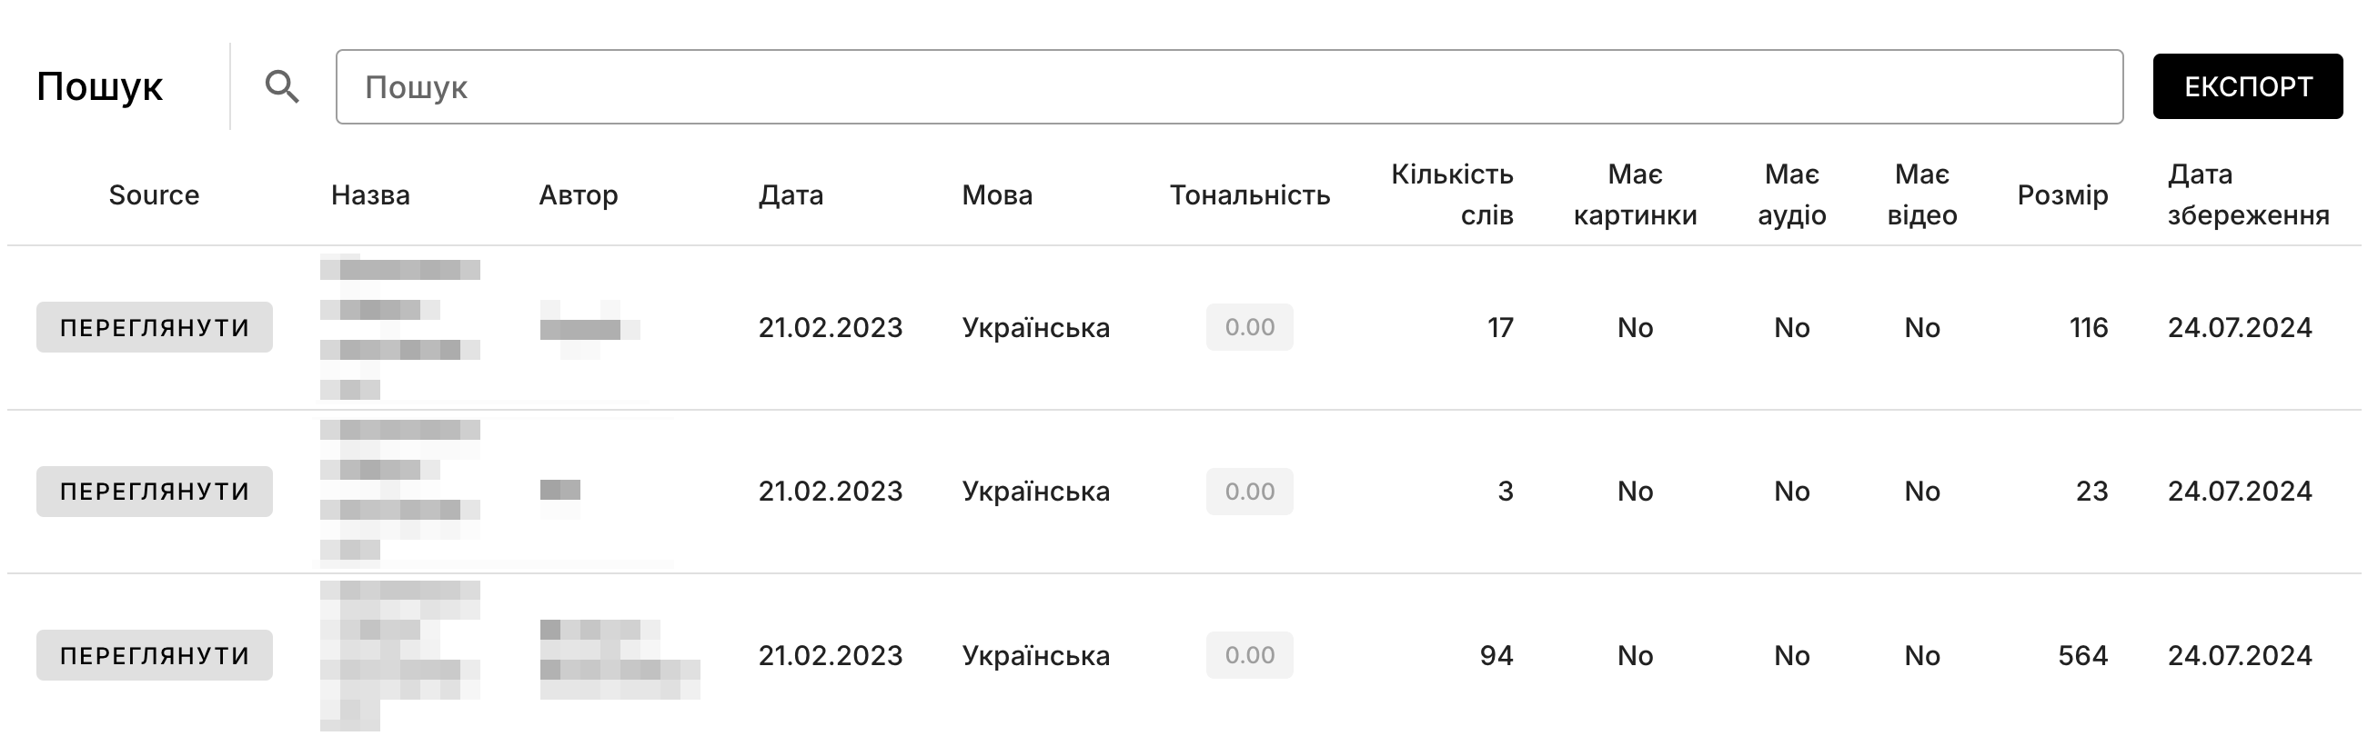Click the Має аудіо column header
The height and width of the screenshot is (736, 2378).
click(1792, 194)
